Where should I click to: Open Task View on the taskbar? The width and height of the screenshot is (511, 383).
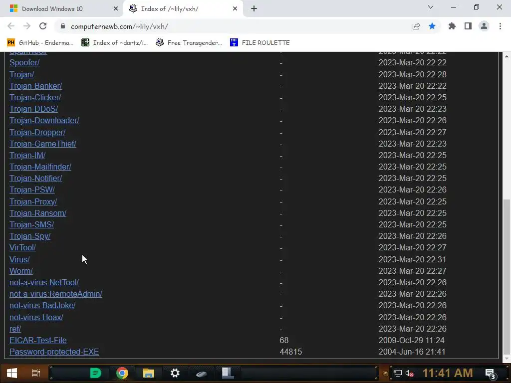(x=35, y=373)
